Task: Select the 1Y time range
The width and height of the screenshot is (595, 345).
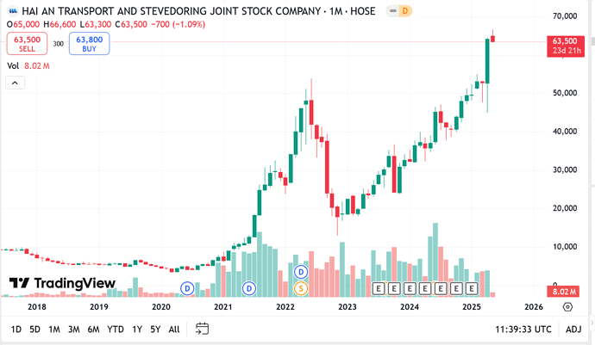Action: pos(137,330)
